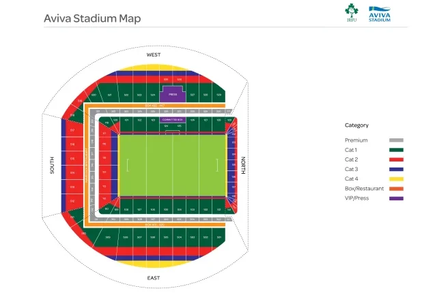Click the WEST stand label
Image resolution: width=437 pixels, height=293 pixels.
(154, 54)
